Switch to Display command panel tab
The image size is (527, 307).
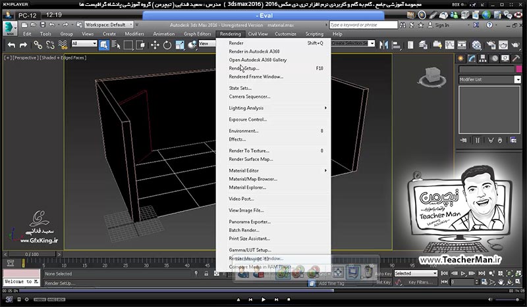[x=505, y=59]
